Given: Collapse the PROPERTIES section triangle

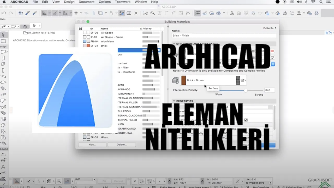Looking at the screenshot, I should 174,101.
